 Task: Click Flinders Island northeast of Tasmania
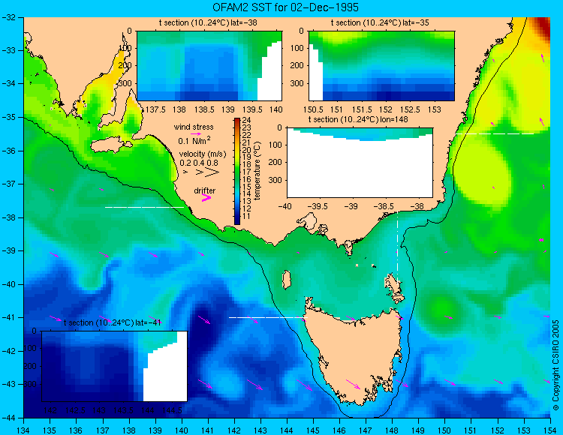[393, 283]
